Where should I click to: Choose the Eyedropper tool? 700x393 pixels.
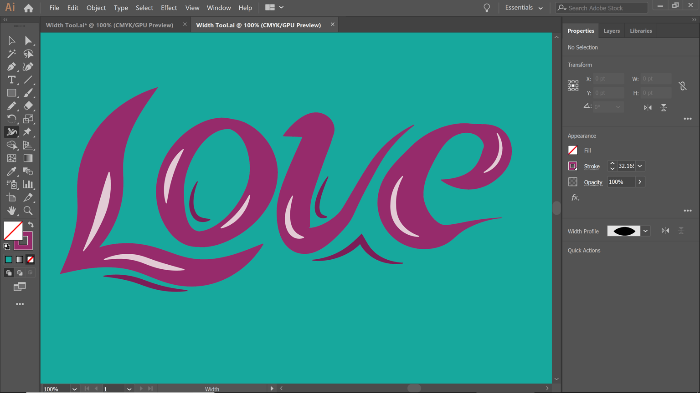click(x=11, y=171)
